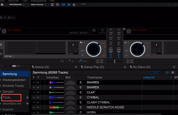Open deck 1 INT source dropdown
178x115 pixels.
tap(83, 43)
